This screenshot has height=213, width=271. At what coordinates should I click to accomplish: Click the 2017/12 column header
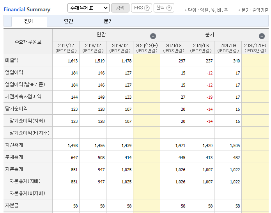click(x=66, y=48)
